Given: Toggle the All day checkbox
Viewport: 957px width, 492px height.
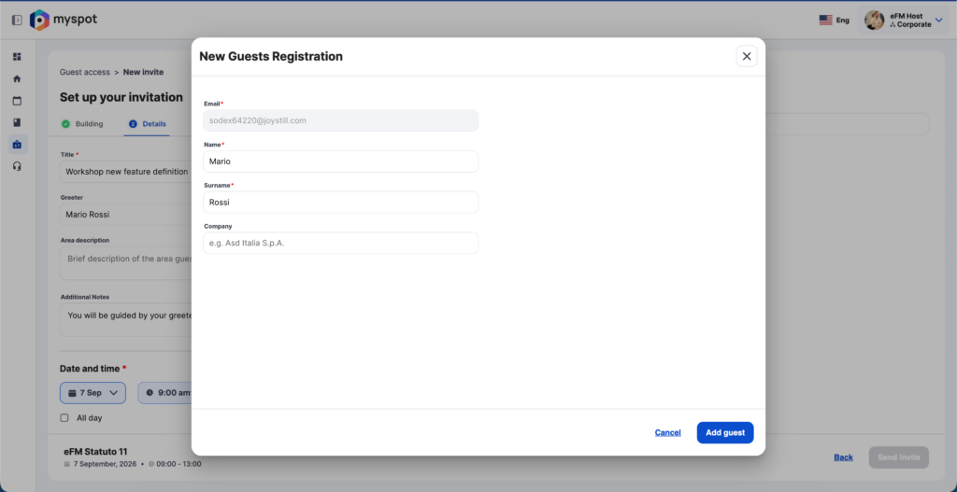Looking at the screenshot, I should tap(64, 417).
